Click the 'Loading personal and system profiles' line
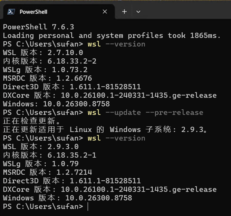Viewport: 231px width, 216px height. tap(112, 36)
